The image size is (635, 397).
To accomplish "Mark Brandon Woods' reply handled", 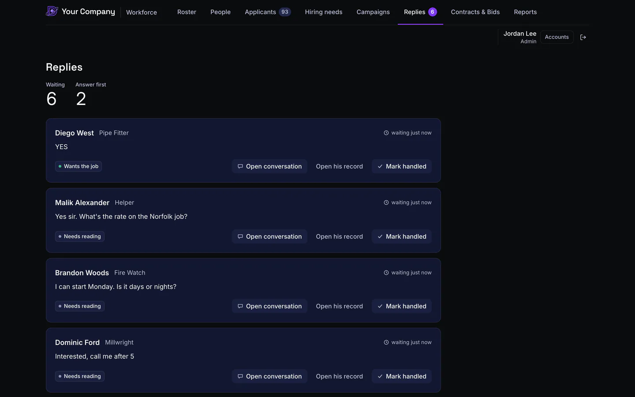I will pos(402,306).
